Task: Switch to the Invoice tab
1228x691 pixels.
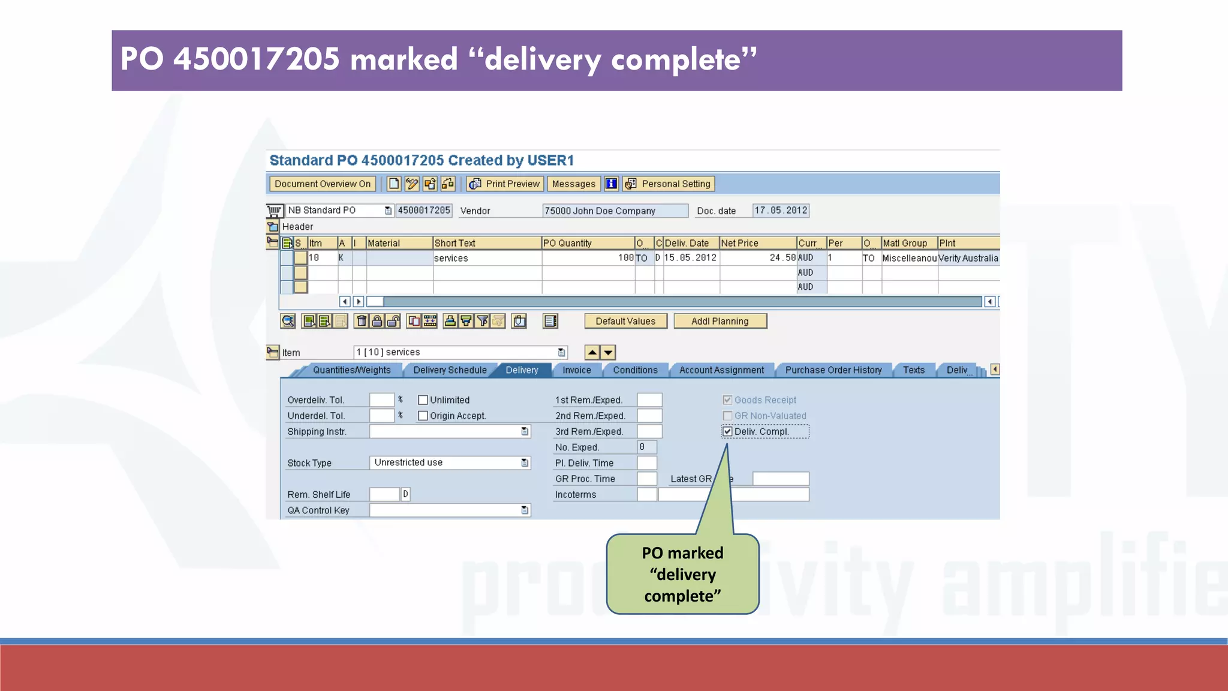Action: point(576,370)
